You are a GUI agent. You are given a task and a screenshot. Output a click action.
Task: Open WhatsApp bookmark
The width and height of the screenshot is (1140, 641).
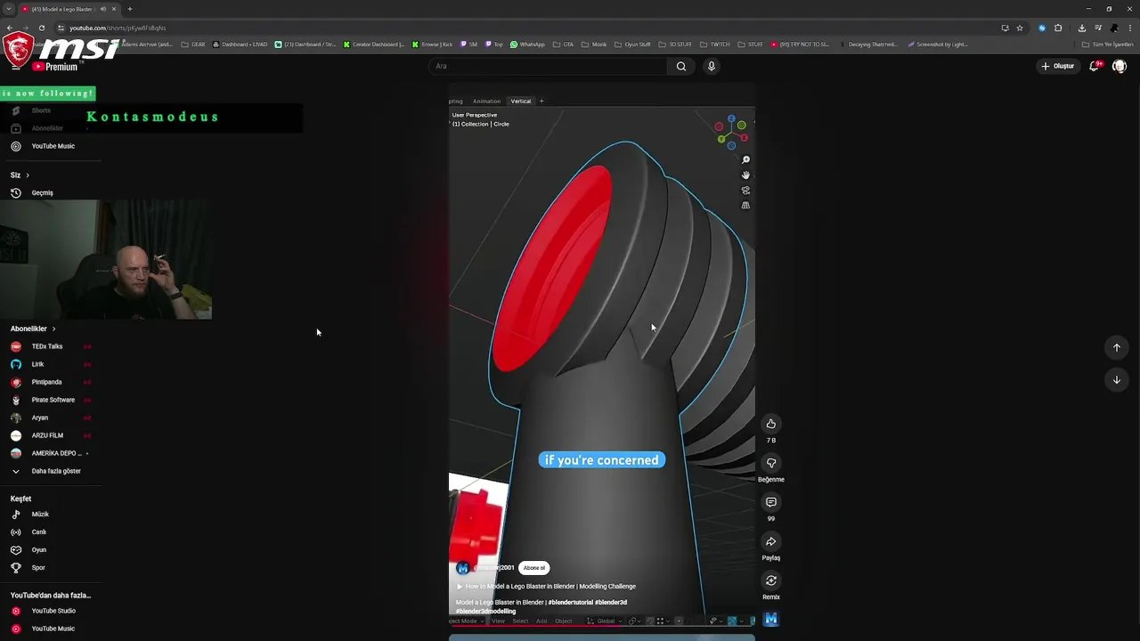click(x=527, y=44)
